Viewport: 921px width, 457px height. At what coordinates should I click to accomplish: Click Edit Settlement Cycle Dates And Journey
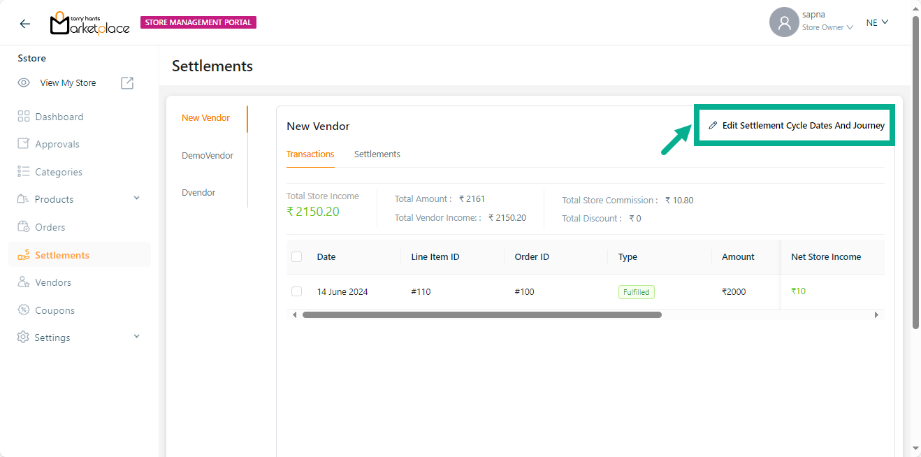click(x=797, y=126)
